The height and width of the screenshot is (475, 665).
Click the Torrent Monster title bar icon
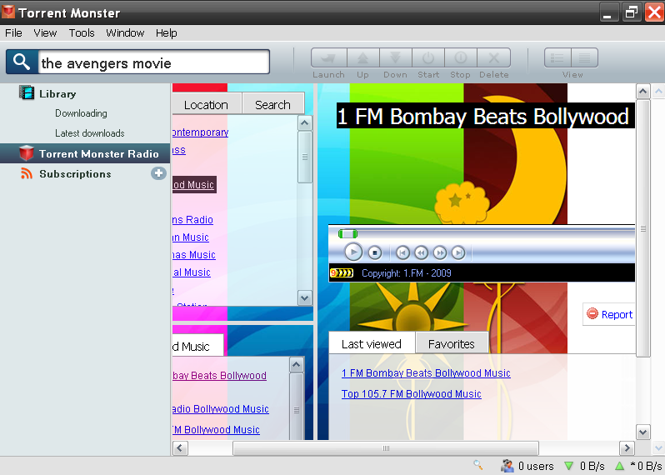(x=8, y=12)
